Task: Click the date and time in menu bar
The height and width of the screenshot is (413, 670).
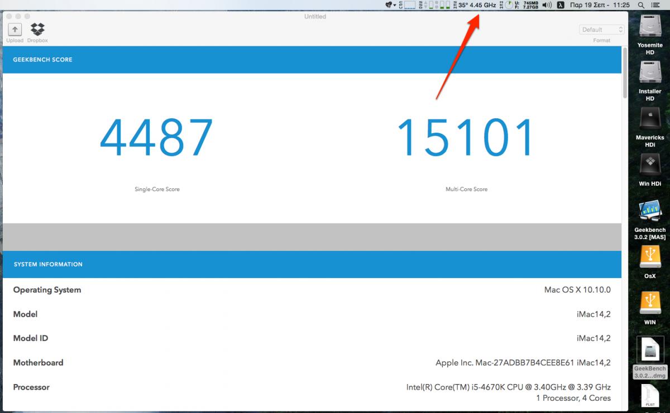Action: (x=599, y=5)
